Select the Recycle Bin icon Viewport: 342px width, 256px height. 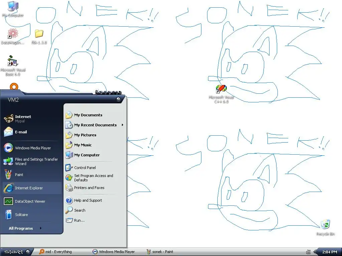tap(325, 228)
